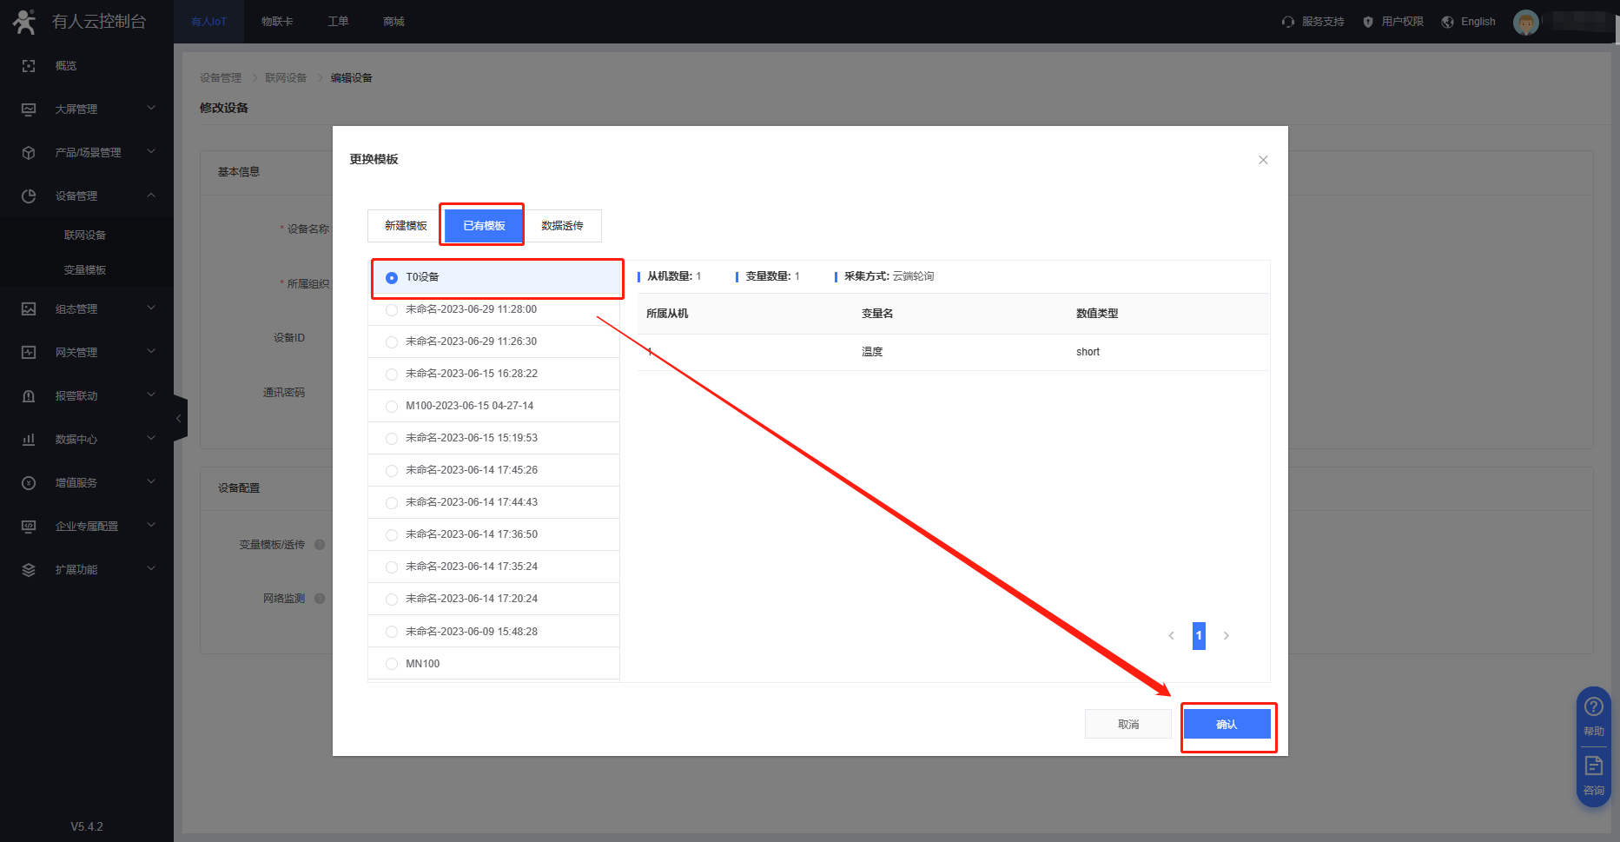Go to next page of variable table

tap(1226, 636)
